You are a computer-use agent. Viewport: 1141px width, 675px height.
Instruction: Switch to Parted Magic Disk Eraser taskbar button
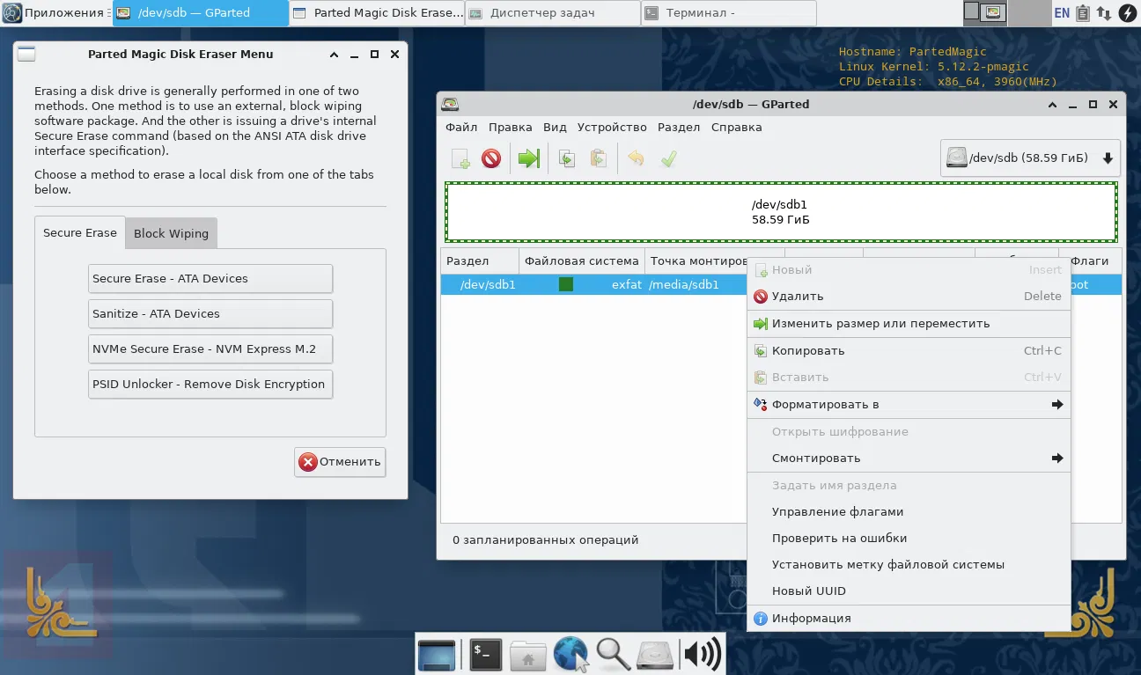tap(377, 13)
